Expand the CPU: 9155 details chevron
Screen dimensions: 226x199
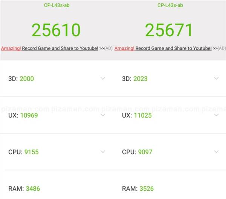coord(103,152)
